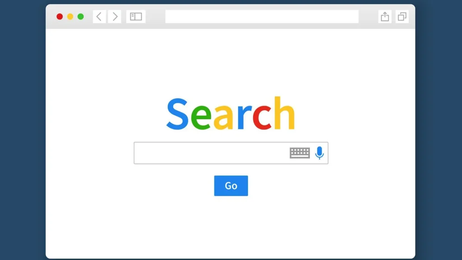Click the green letter e in logo
Viewport: 462px width, 260px height.
[201, 117]
